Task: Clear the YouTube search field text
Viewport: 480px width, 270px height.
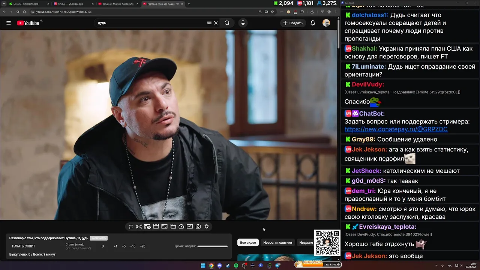Action: click(x=216, y=23)
